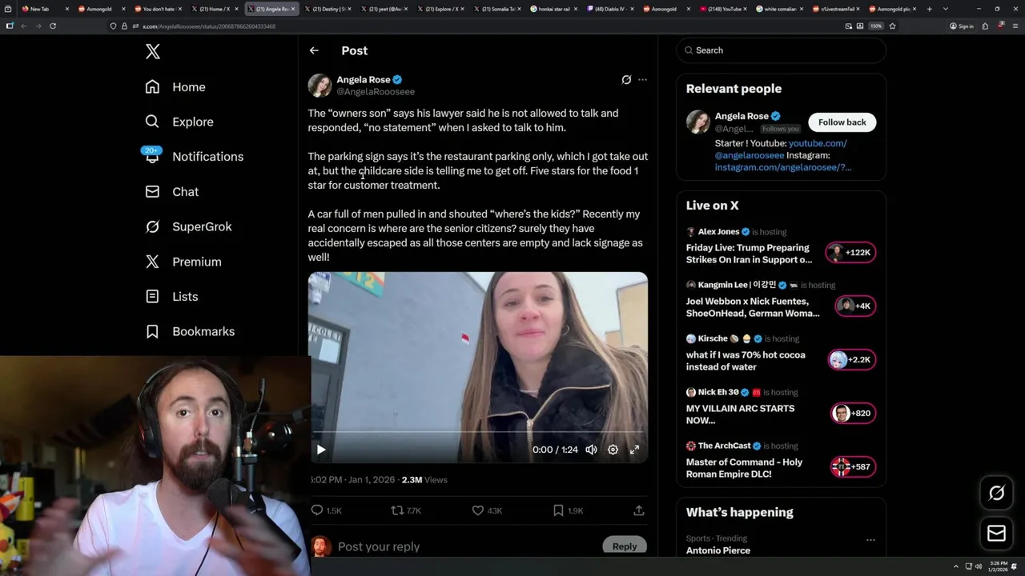This screenshot has height=576, width=1025.
Task: Go to Home in the sidebar
Action: click(x=175, y=87)
